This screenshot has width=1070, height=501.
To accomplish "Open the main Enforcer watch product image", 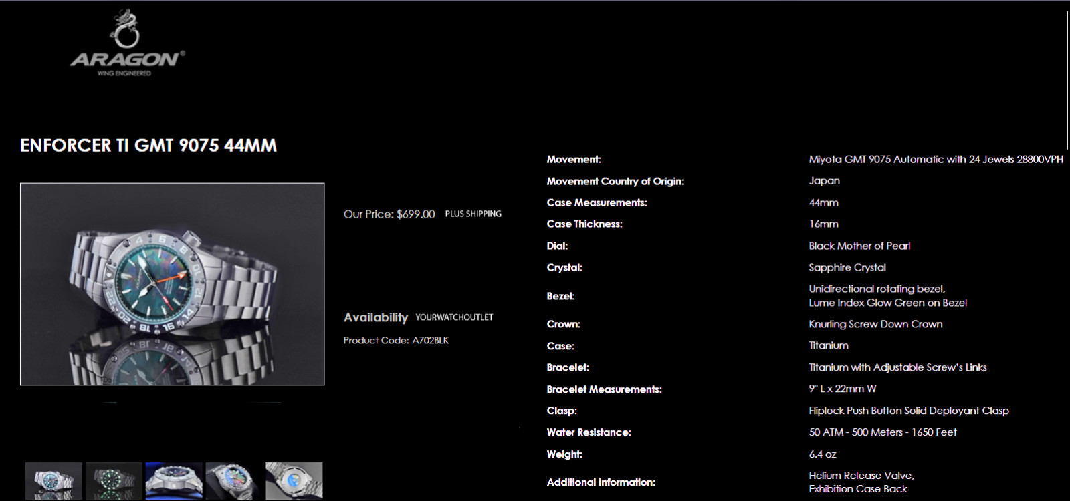I will (172, 284).
